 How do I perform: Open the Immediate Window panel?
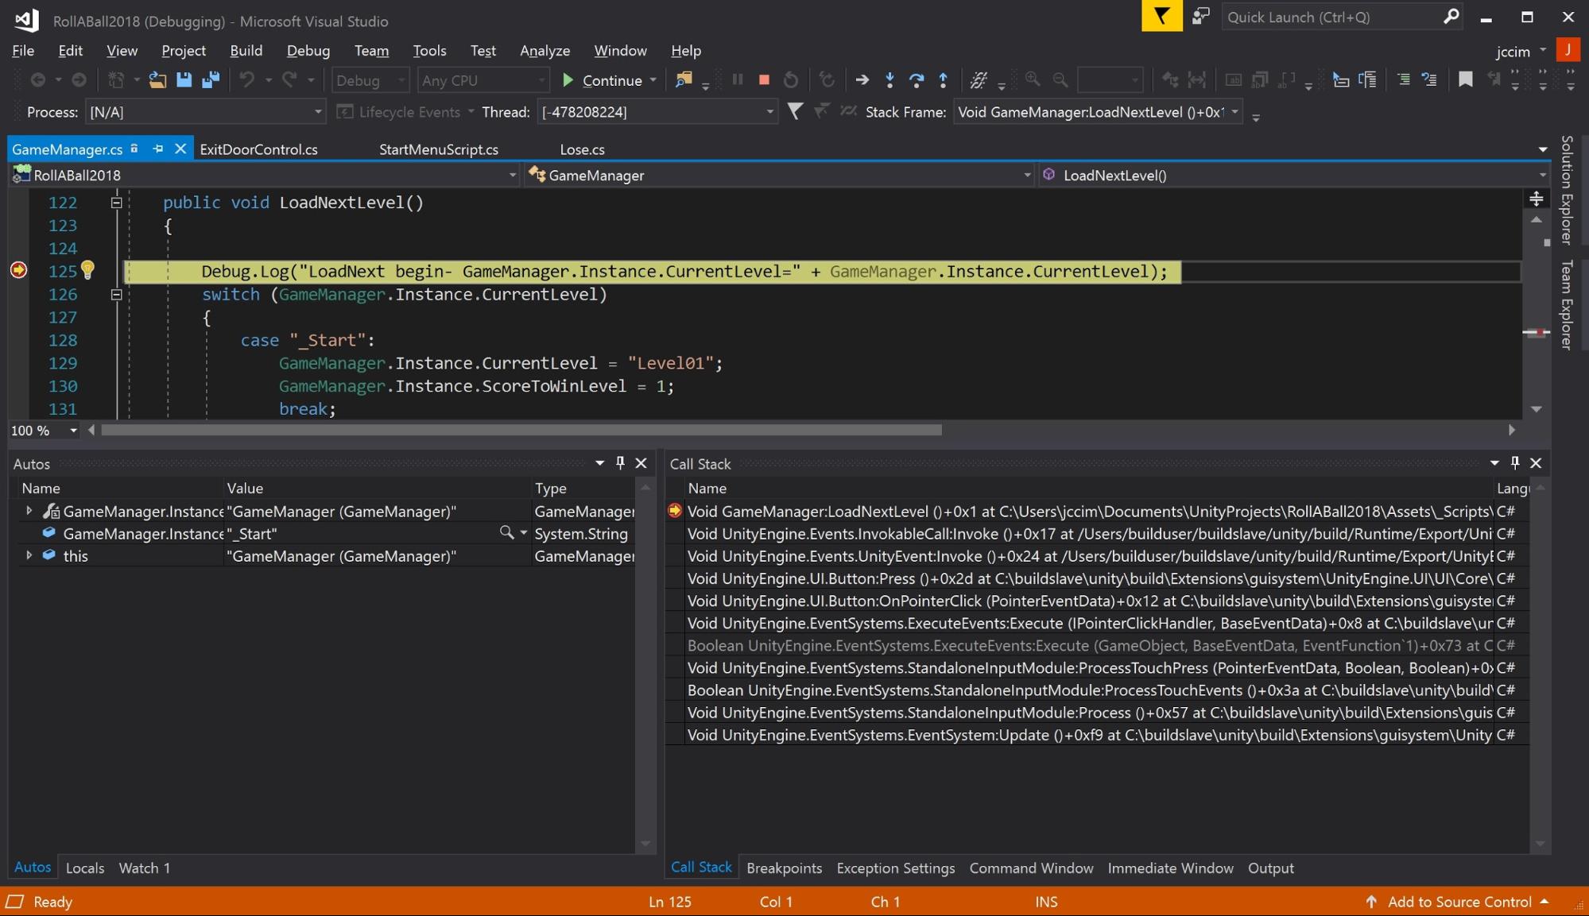[x=1168, y=869]
